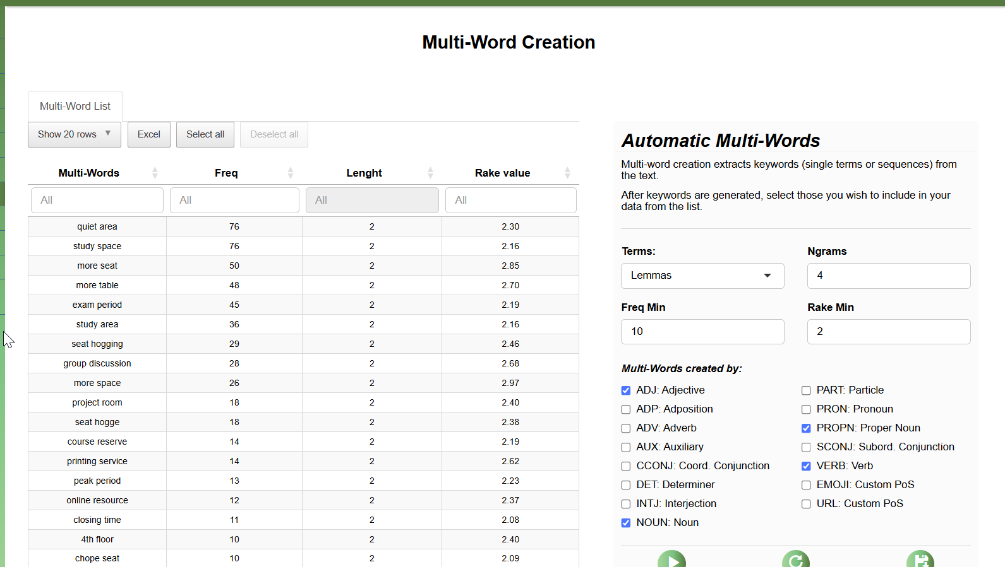The image size is (1005, 567).
Task: Toggle the PRON: Pronoun checkbox
Action: (x=806, y=409)
